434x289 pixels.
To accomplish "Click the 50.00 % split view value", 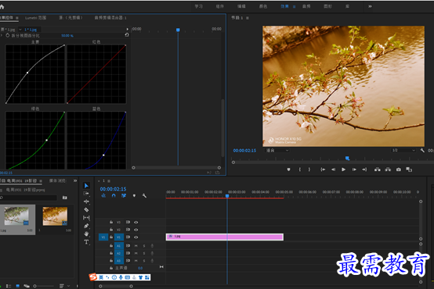I will [x=67, y=36].
